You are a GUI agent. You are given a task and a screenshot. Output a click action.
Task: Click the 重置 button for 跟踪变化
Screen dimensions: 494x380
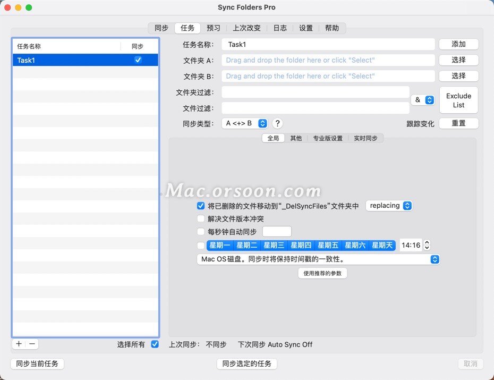point(458,123)
